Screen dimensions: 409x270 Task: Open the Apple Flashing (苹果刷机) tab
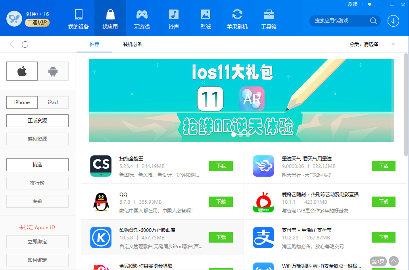(237, 18)
